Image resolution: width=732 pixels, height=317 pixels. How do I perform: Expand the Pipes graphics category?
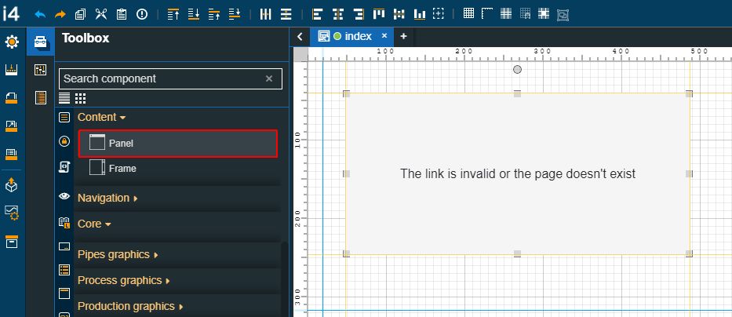tap(118, 255)
